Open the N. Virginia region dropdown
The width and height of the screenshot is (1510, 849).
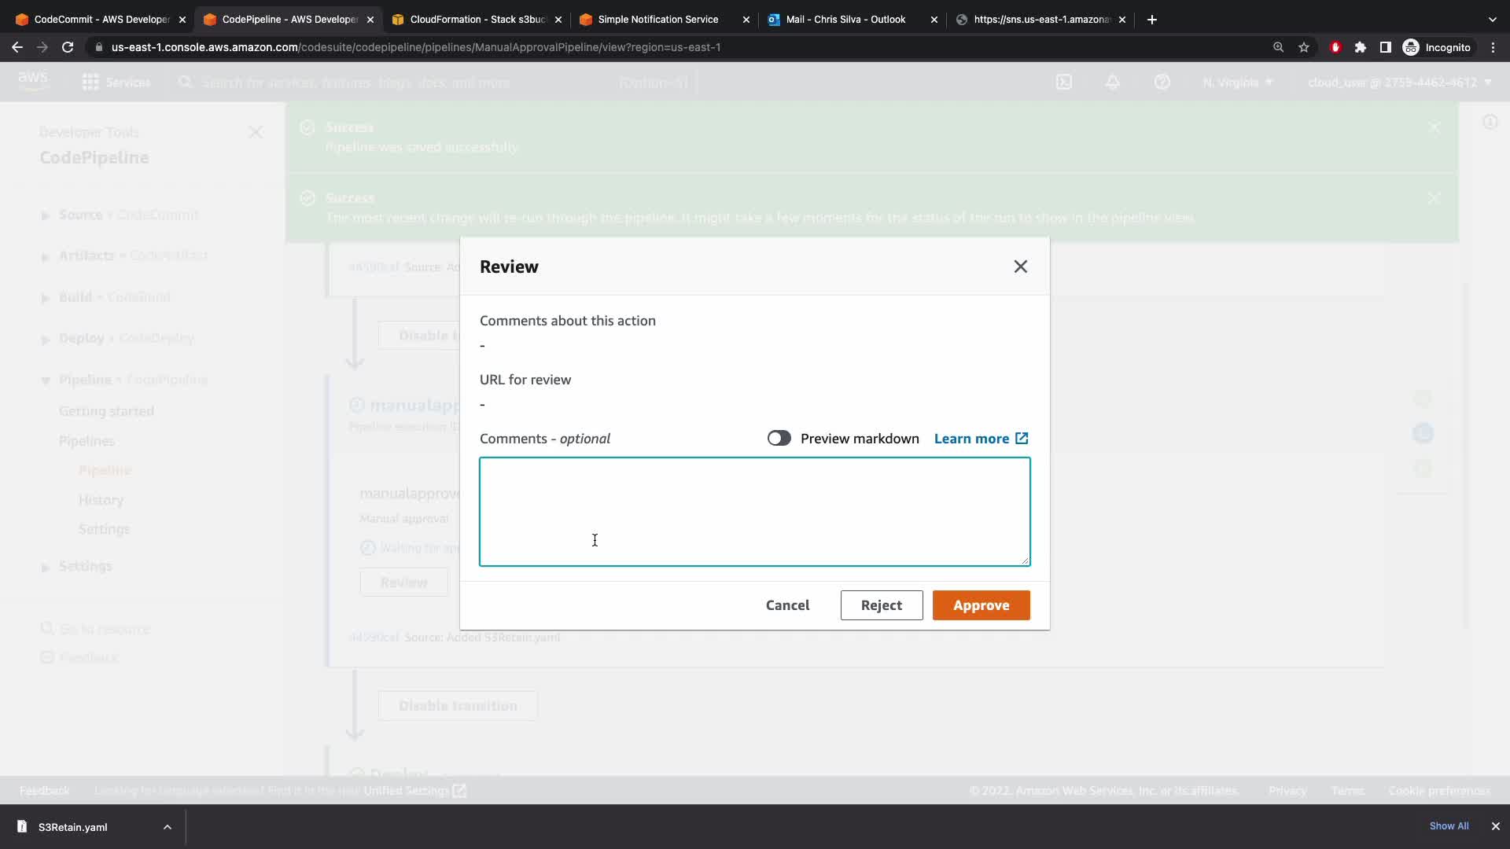(1237, 83)
